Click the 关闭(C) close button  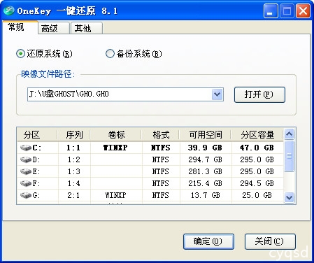270,241
